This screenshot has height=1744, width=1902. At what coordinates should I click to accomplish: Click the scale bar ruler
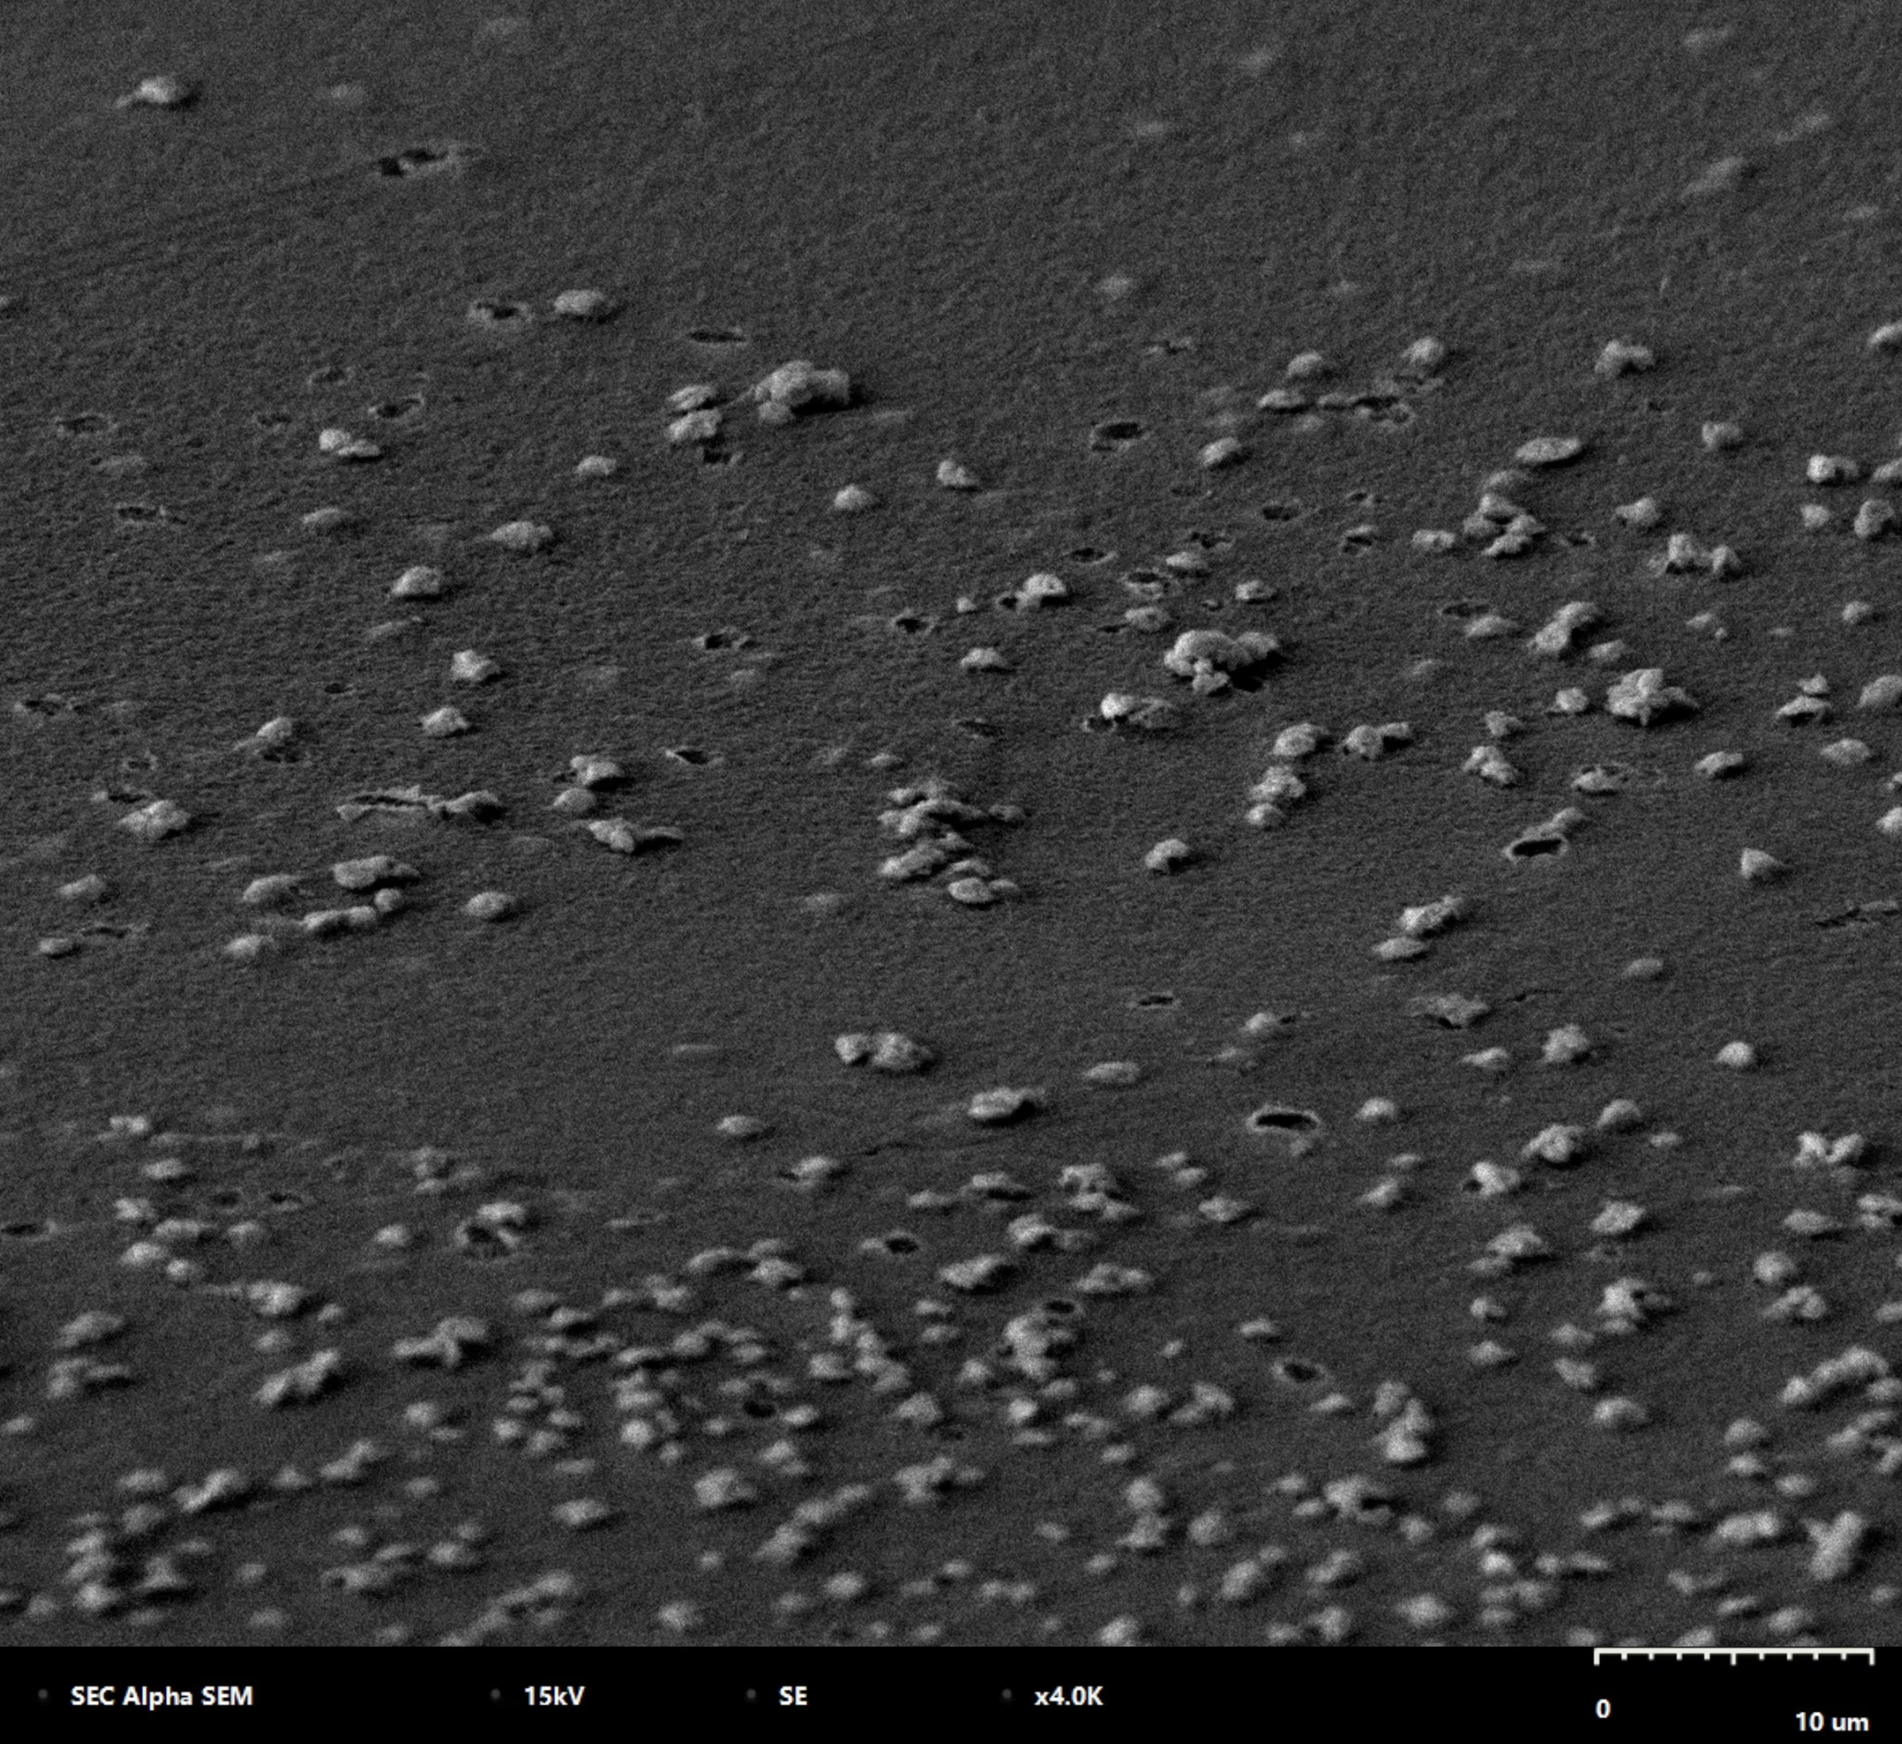1733,1658
